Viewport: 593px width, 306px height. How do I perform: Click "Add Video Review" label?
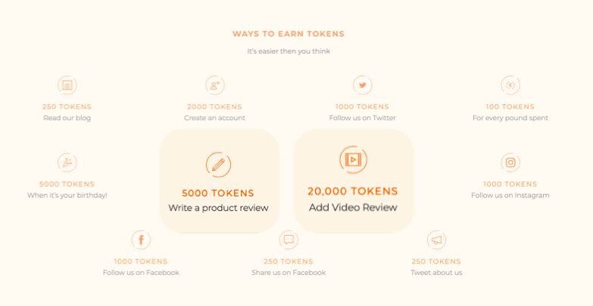coord(353,207)
